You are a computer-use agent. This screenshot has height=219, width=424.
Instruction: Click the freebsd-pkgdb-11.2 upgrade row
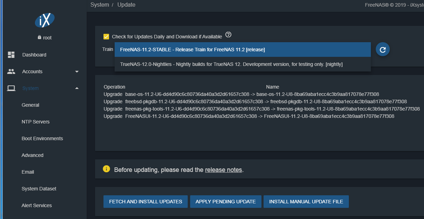tap(255, 101)
